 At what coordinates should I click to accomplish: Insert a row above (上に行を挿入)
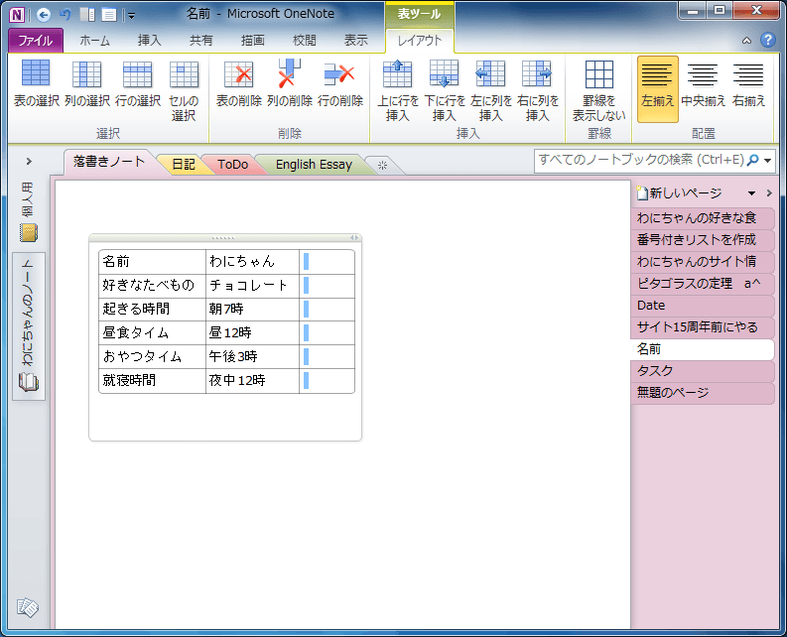coord(398,90)
